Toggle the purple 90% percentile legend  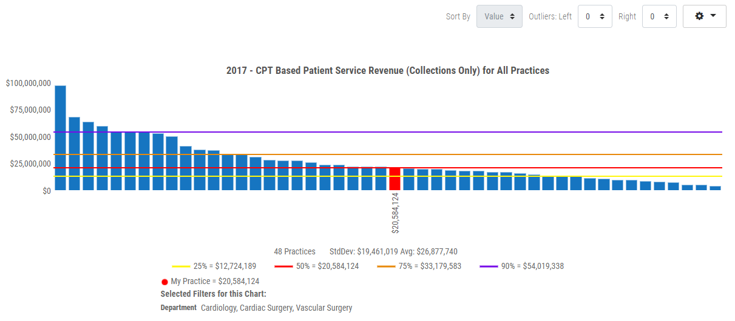(521, 266)
